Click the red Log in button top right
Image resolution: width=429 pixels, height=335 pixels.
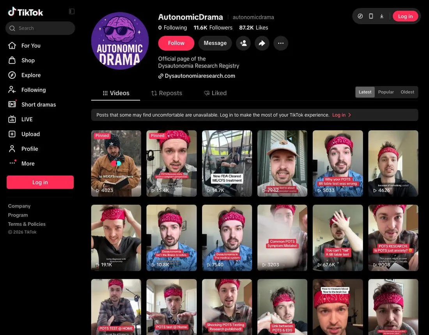(x=405, y=16)
